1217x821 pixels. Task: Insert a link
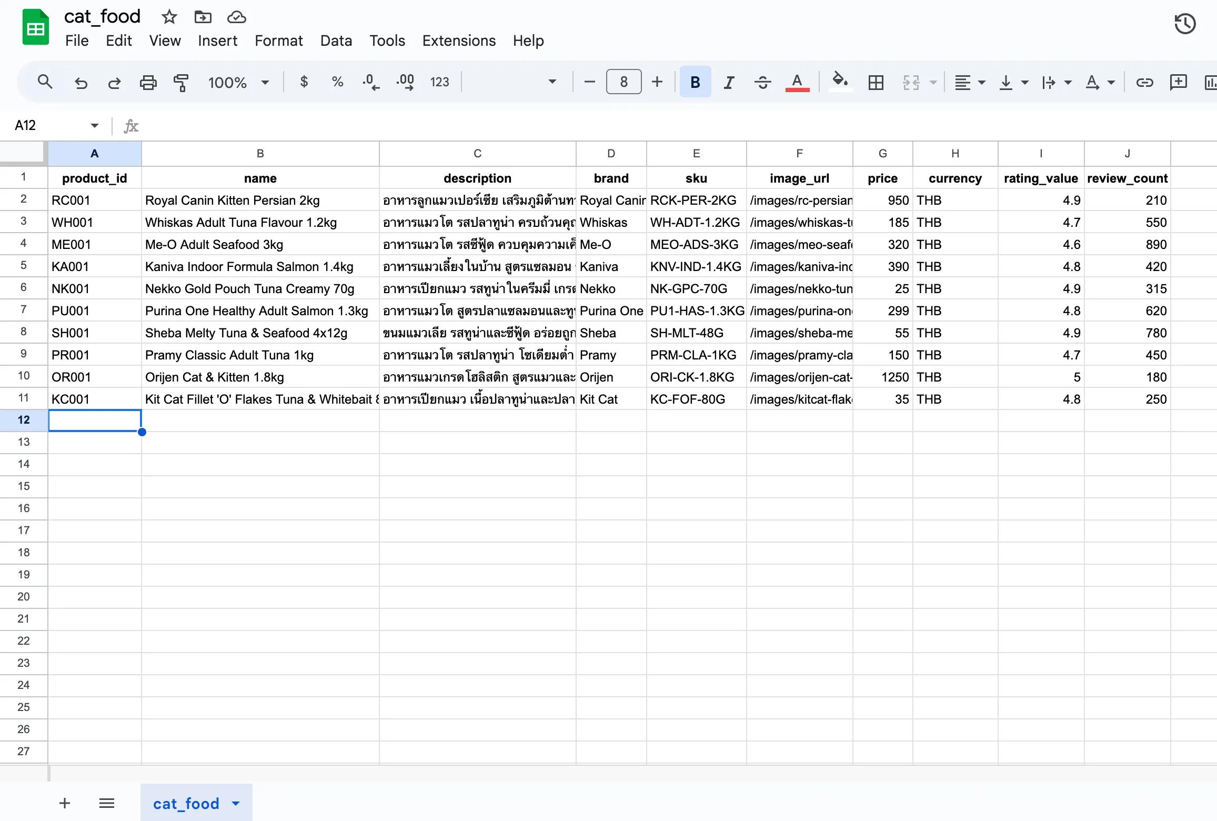click(x=1144, y=83)
